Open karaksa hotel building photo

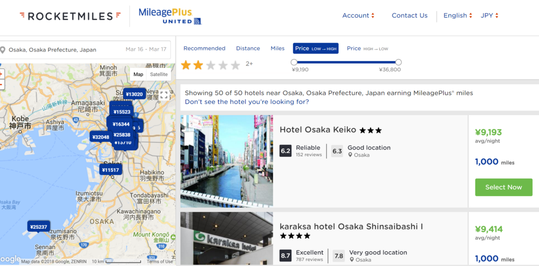coord(226,239)
